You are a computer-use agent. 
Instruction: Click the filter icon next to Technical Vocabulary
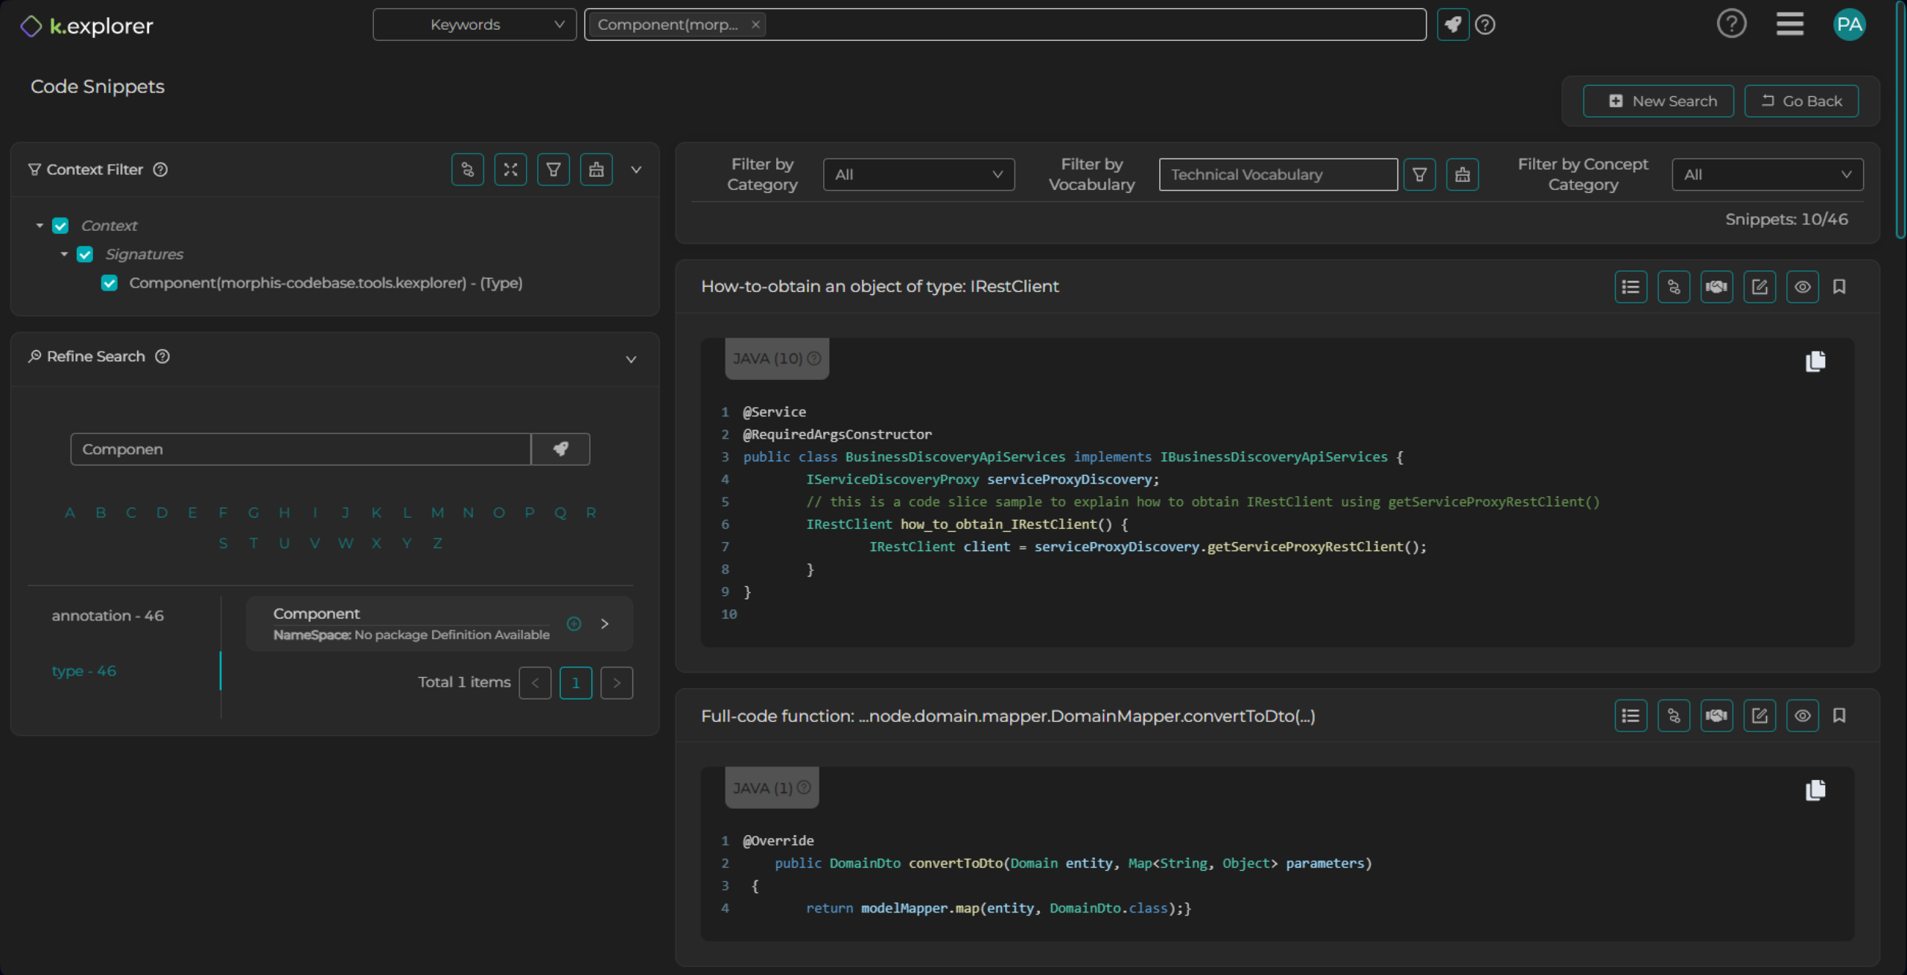point(1418,174)
